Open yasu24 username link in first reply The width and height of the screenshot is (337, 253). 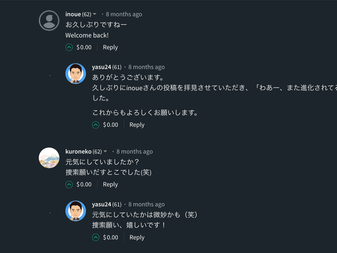(101, 67)
